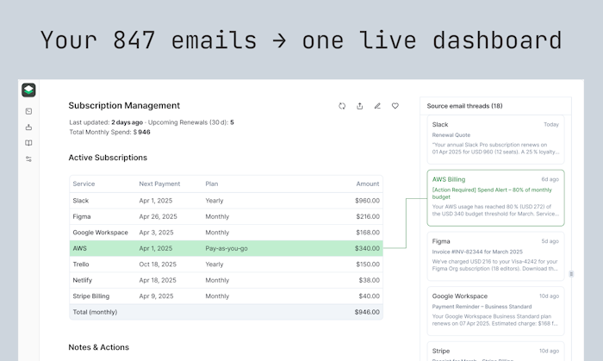Select the Plan column header
Viewport: 603px width, 361px height.
coord(212,184)
